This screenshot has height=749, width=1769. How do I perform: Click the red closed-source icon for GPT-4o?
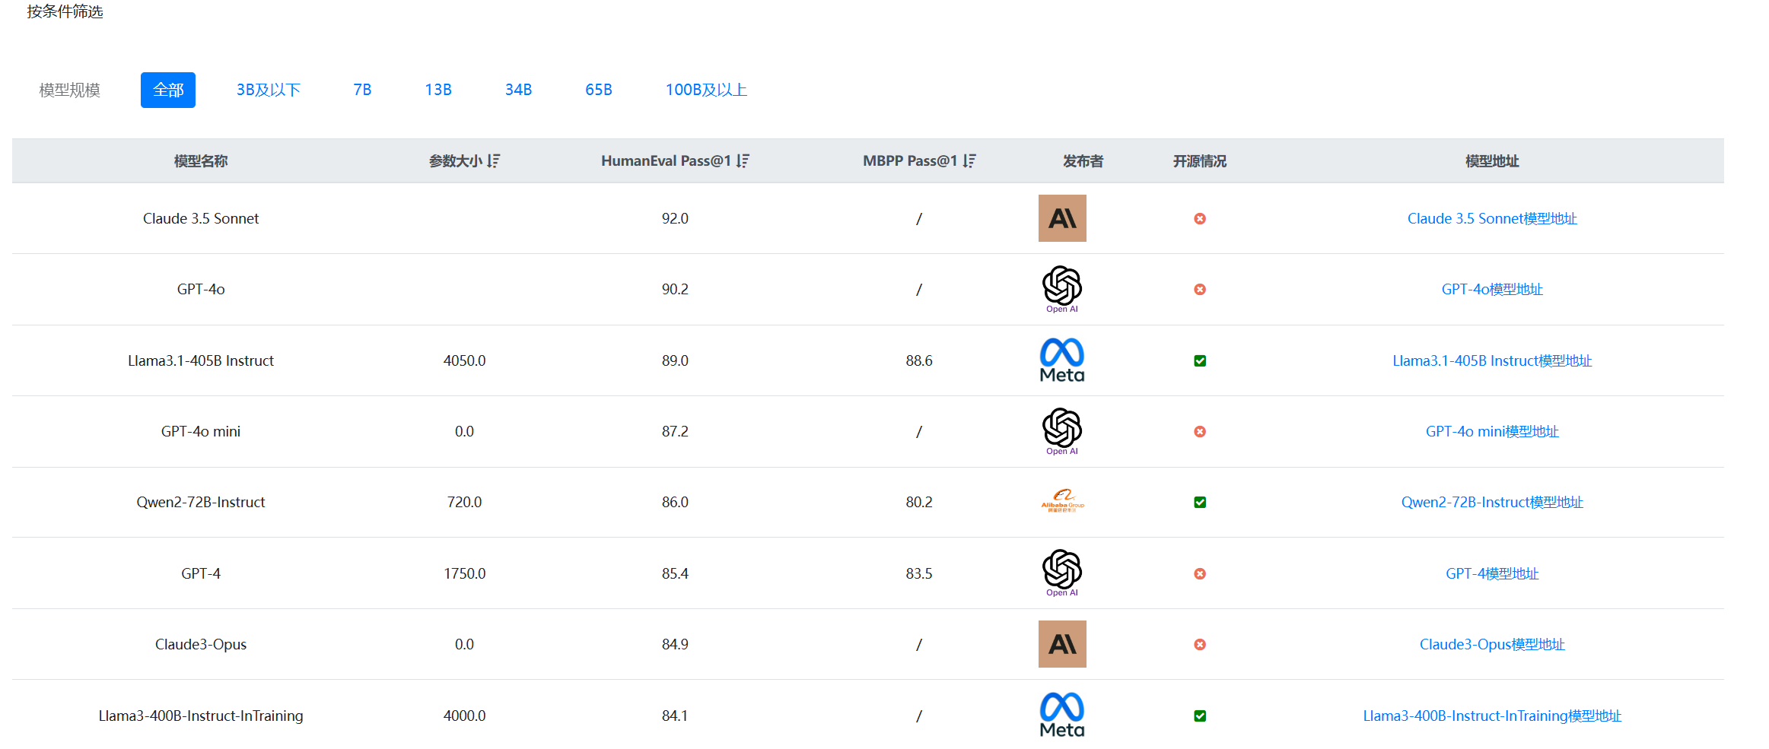1200,289
